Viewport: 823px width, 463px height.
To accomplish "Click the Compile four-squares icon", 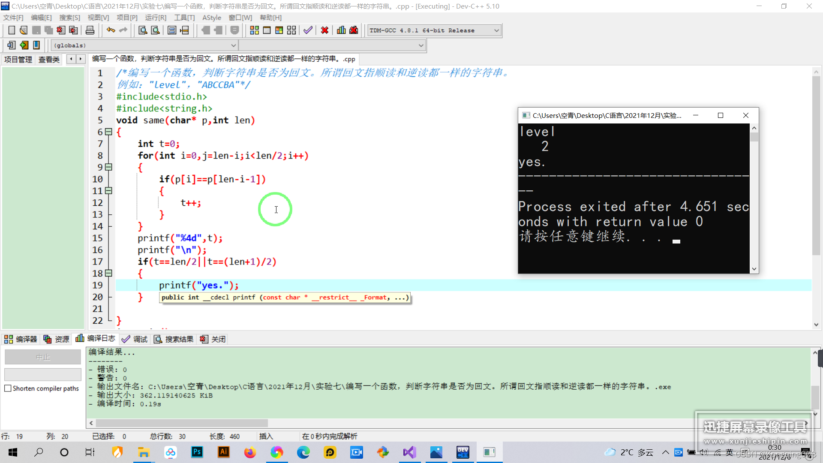I will (254, 30).
